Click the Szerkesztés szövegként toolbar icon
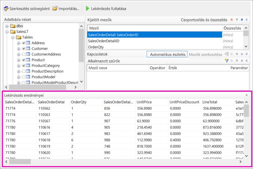 point(6,9)
